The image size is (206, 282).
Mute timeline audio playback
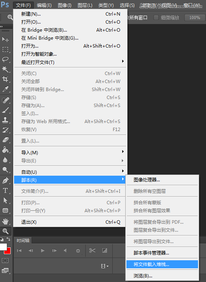[x=65, y=250]
